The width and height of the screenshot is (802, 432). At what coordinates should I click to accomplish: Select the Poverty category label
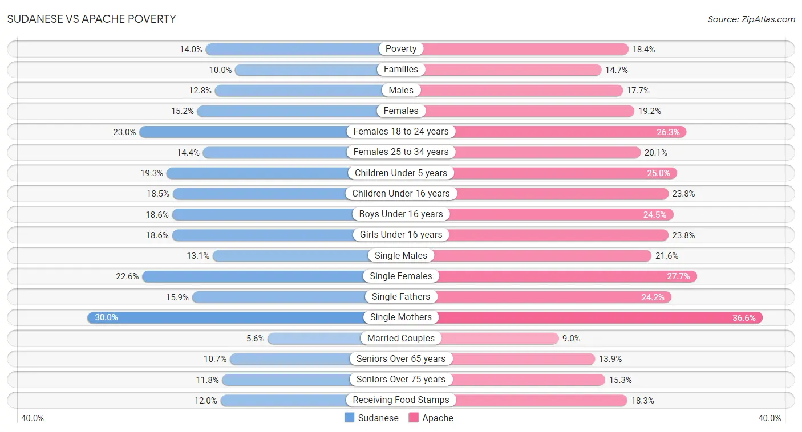401,49
